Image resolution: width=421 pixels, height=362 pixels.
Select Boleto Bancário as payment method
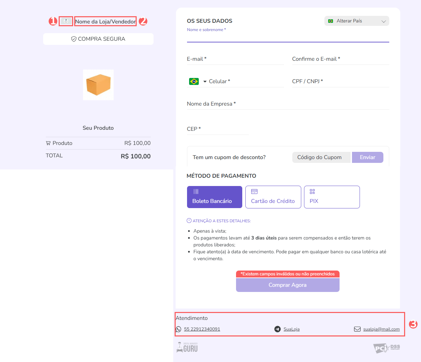[x=214, y=197]
